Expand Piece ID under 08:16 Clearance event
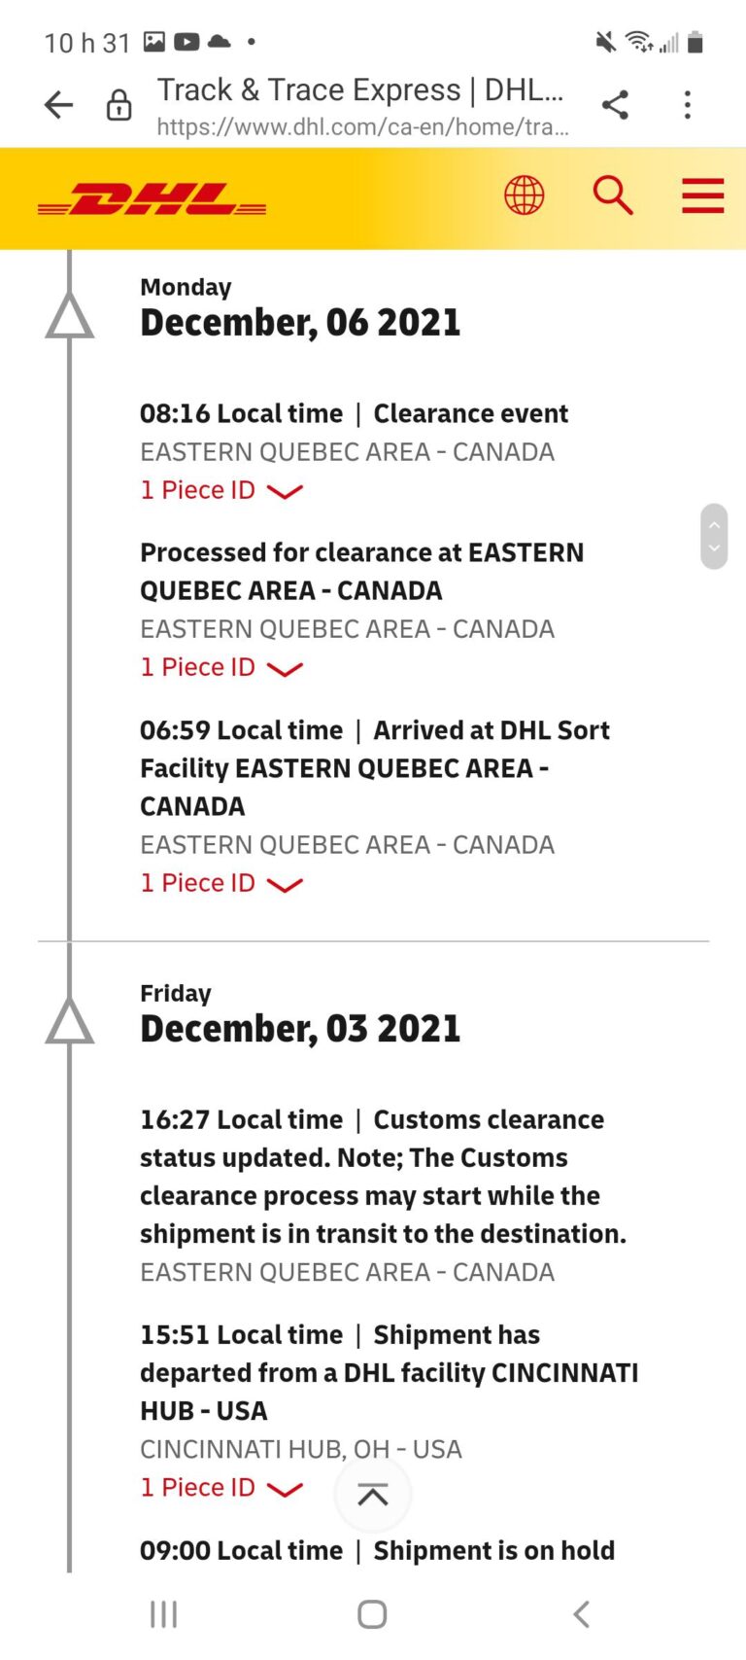Image resolution: width=746 pixels, height=1660 pixels. [x=221, y=491]
